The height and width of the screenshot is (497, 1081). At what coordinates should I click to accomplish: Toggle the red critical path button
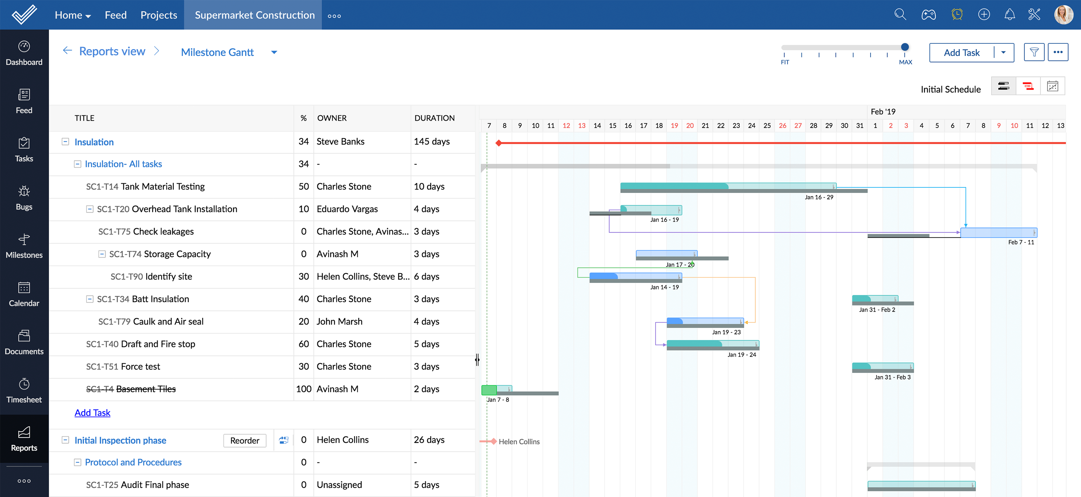click(x=1028, y=86)
